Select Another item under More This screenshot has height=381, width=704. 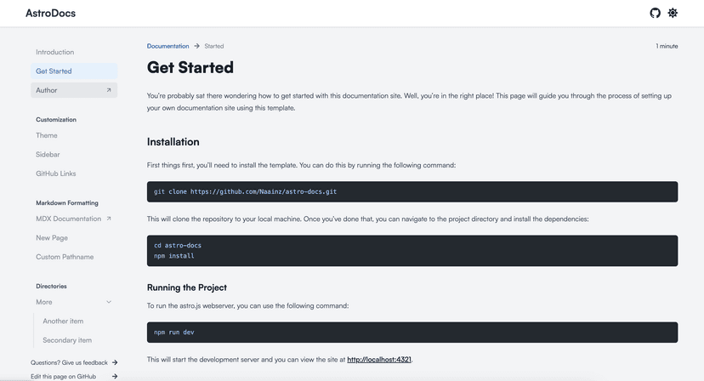click(x=63, y=321)
